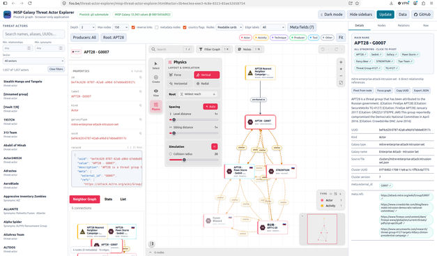The width and height of the screenshot is (437, 256).
Task: Open the Stats tab below the record
Action: [x=108, y=199]
